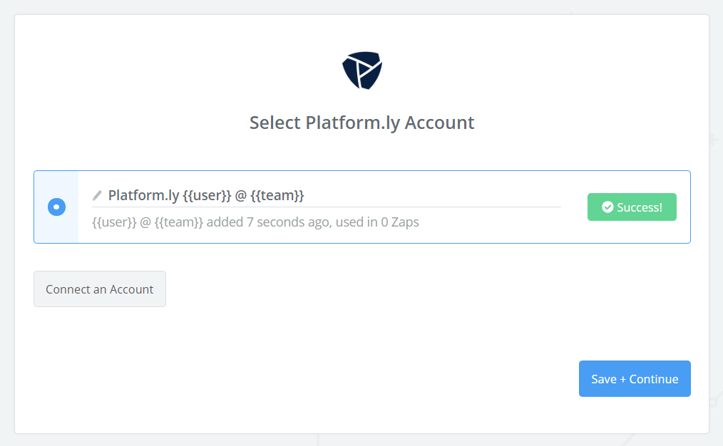Continue setup using the blue Save + Continue button
This screenshot has height=446, width=723.
pyautogui.click(x=634, y=378)
